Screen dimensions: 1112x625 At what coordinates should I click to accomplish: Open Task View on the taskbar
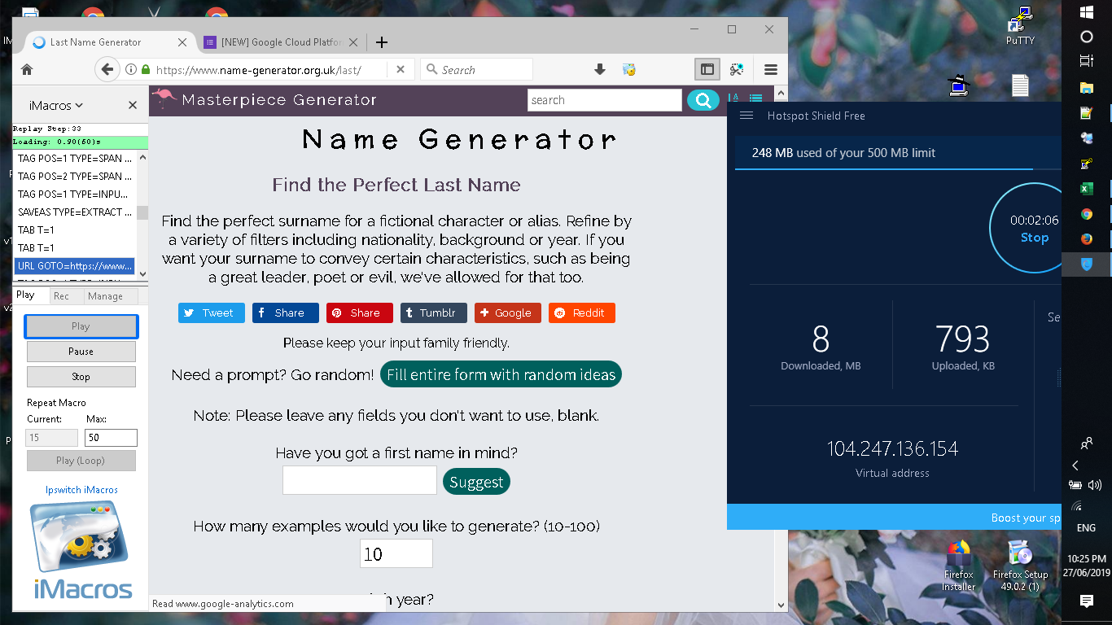[1086, 61]
